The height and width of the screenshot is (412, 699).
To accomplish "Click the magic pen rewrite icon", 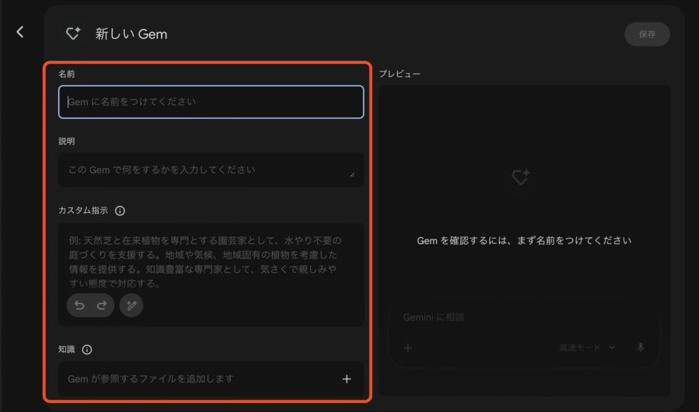I will 131,306.
